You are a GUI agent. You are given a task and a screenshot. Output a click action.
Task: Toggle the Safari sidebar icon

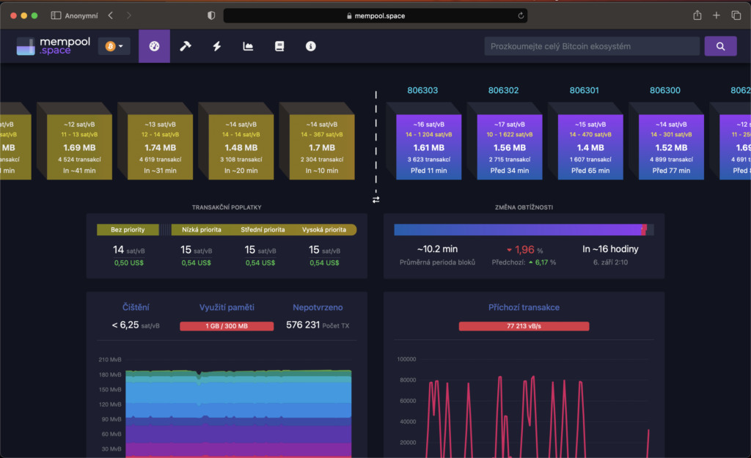pos(56,15)
